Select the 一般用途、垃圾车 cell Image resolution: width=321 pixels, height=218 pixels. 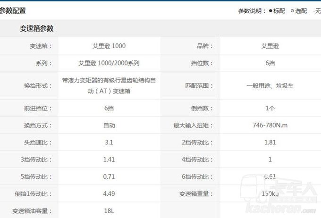pos(270,85)
